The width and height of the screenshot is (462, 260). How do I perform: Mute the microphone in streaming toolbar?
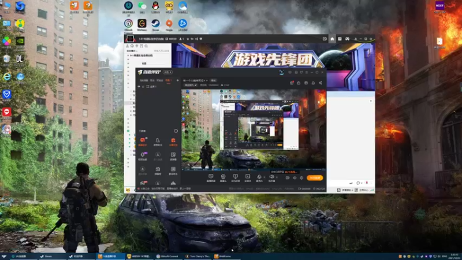click(x=259, y=177)
